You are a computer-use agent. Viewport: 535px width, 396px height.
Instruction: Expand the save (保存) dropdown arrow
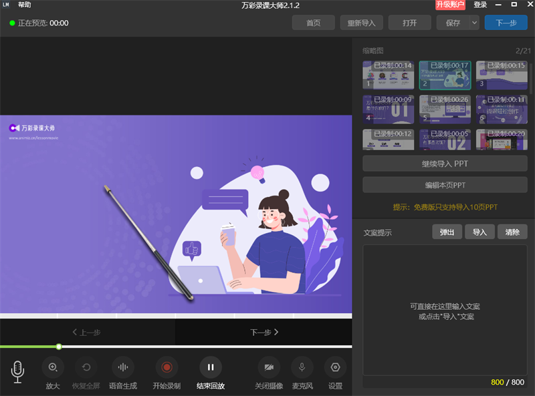coord(474,23)
